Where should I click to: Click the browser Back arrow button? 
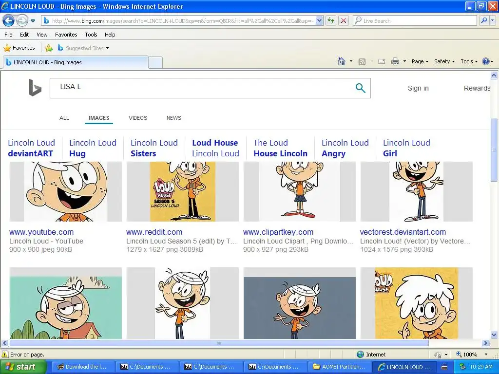9,21
